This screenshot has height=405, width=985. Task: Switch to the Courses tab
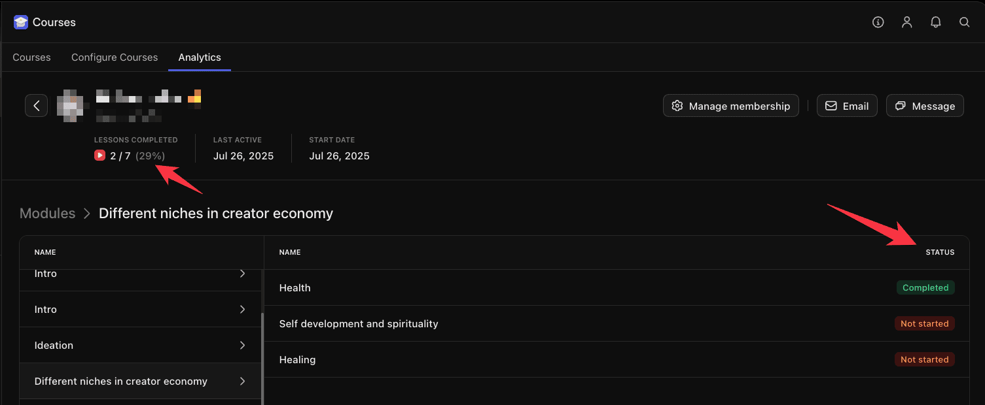click(x=31, y=57)
